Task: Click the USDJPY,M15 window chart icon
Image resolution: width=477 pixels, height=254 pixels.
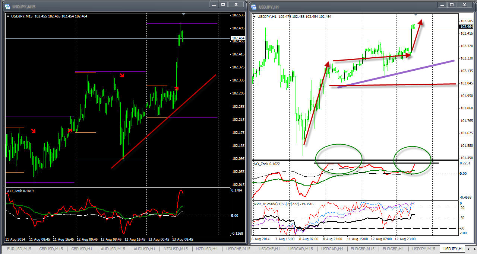Action: [7, 6]
